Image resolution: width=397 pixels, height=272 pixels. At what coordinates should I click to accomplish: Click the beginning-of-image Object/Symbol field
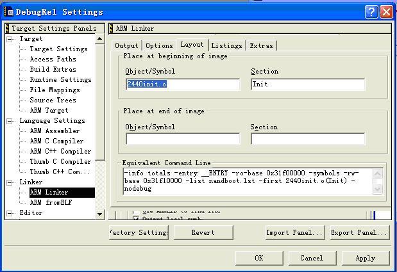coord(183,84)
